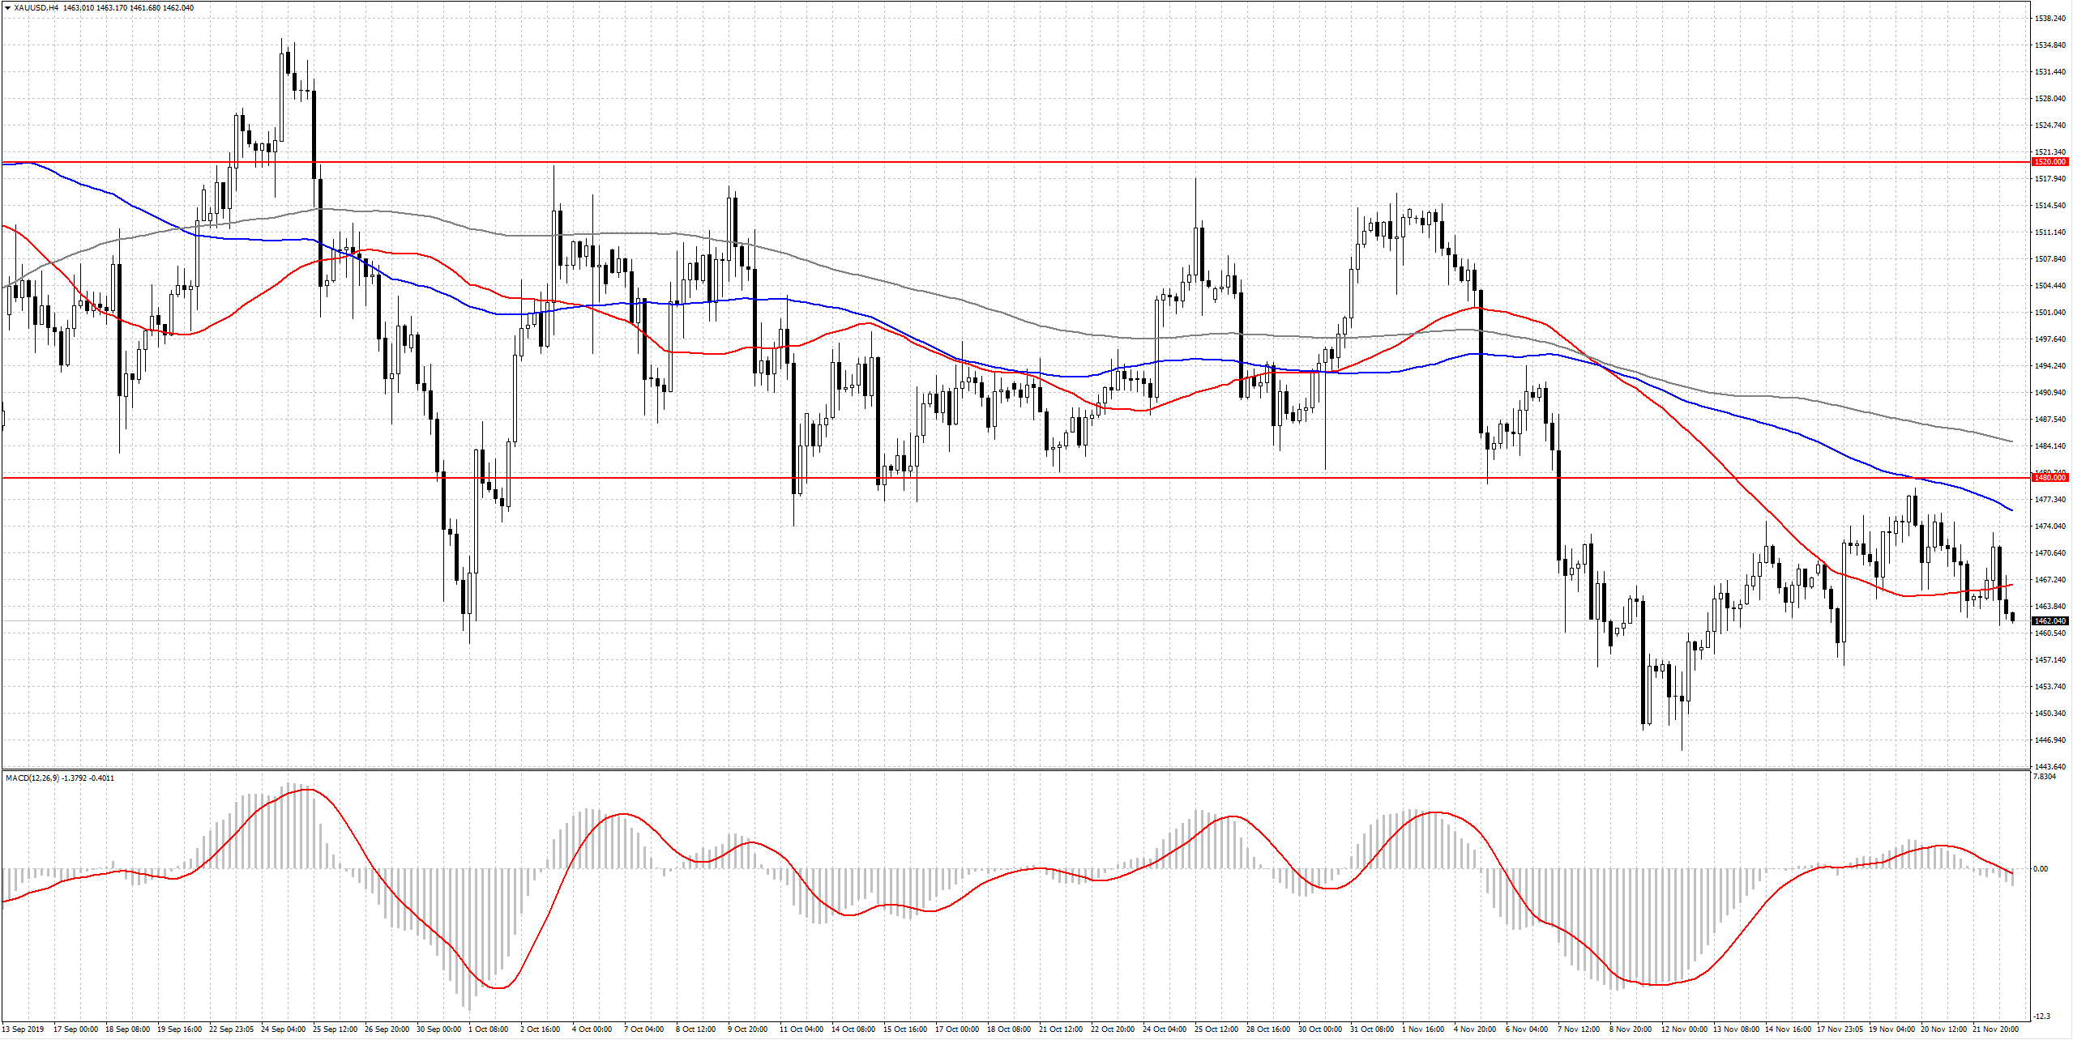This screenshot has height=1040, width=2073.
Task: Click the 7 Oct 04:00 time label
Action: tap(643, 1029)
